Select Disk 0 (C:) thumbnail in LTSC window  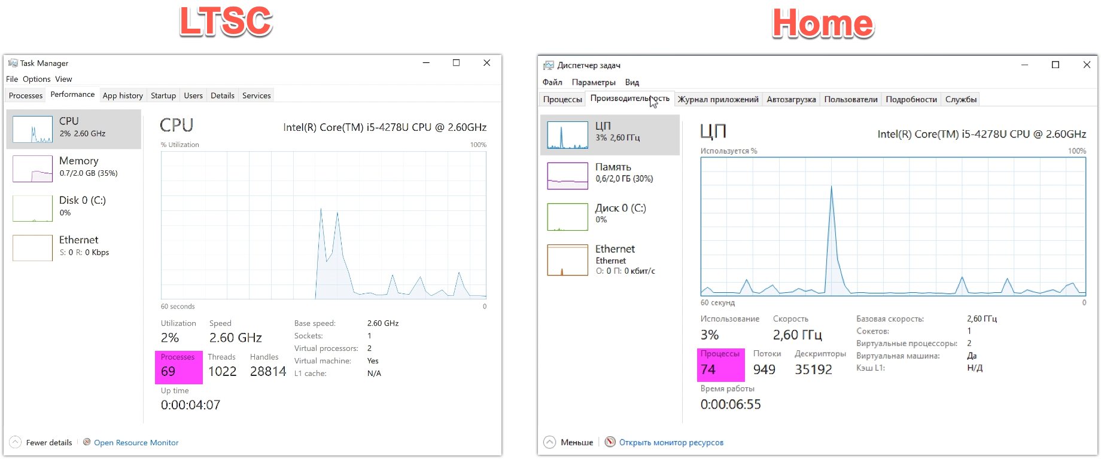[32, 209]
